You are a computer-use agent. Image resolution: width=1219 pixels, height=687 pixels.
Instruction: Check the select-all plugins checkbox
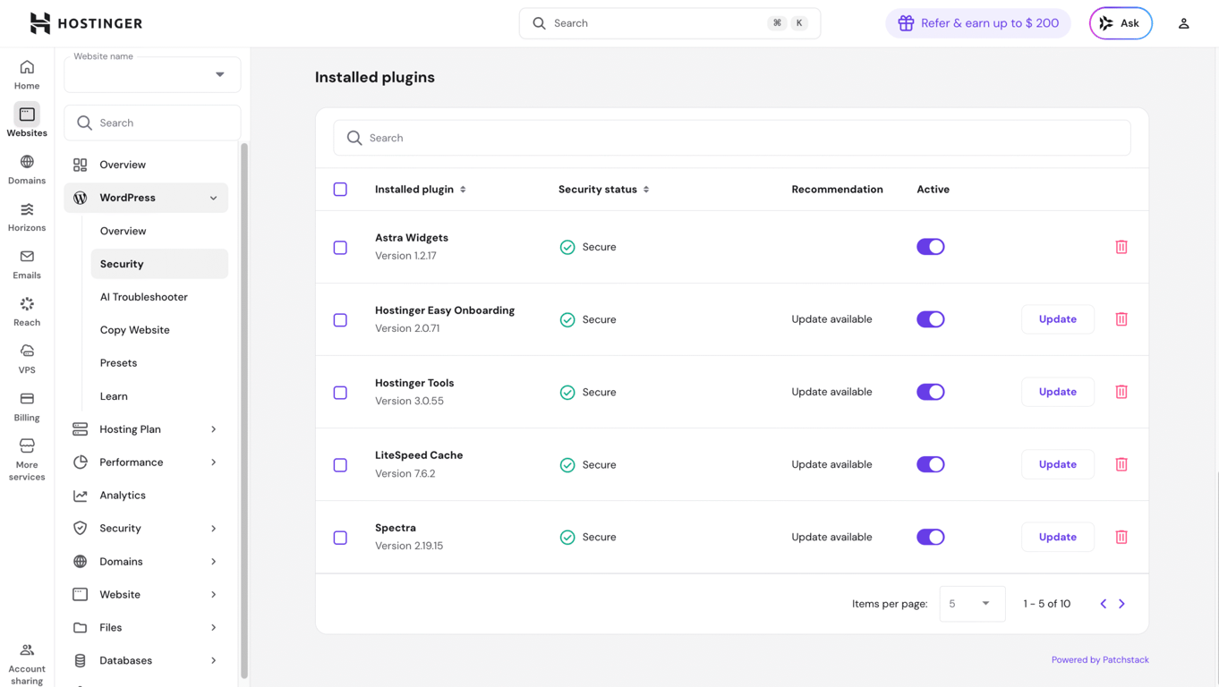(x=340, y=189)
